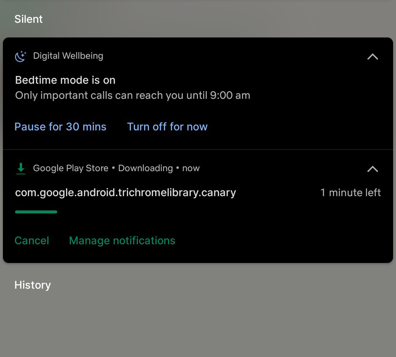396x357 pixels.
Task: Click the Play Store download arrow icon
Action: pyautogui.click(x=21, y=169)
